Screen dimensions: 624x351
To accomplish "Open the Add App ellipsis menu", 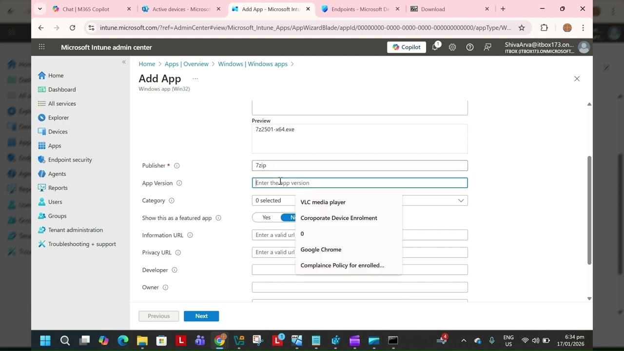I will click(195, 78).
